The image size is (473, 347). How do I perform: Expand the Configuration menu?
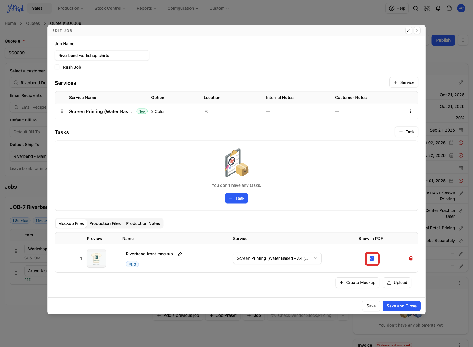coord(183,8)
